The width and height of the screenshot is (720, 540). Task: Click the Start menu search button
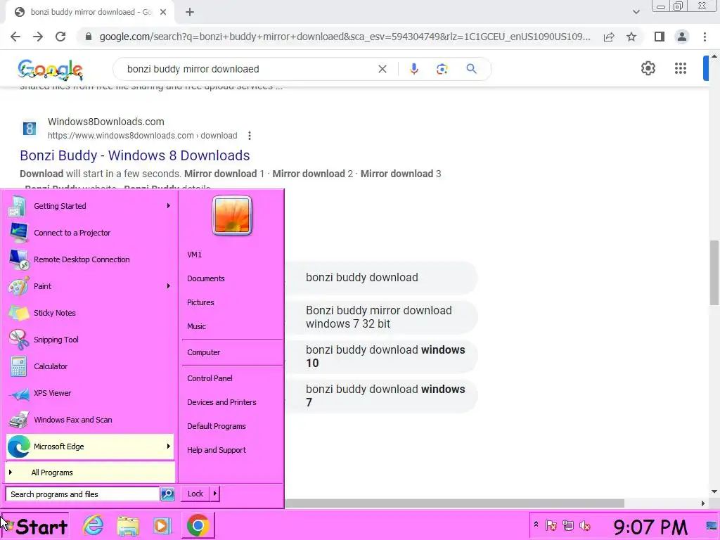(x=167, y=494)
